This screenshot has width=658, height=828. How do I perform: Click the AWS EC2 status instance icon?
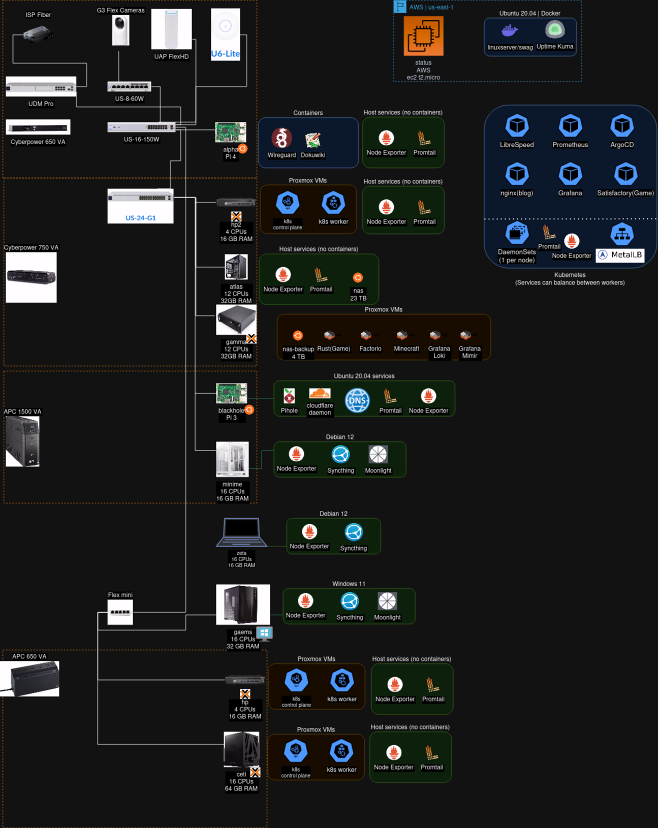point(423,36)
